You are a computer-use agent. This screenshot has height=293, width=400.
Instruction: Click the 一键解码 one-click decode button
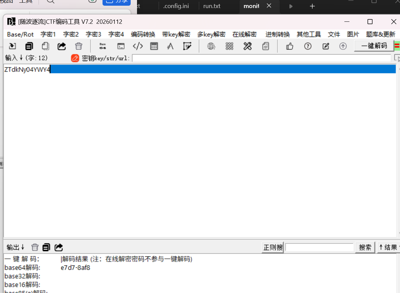pyautogui.click(x=374, y=46)
